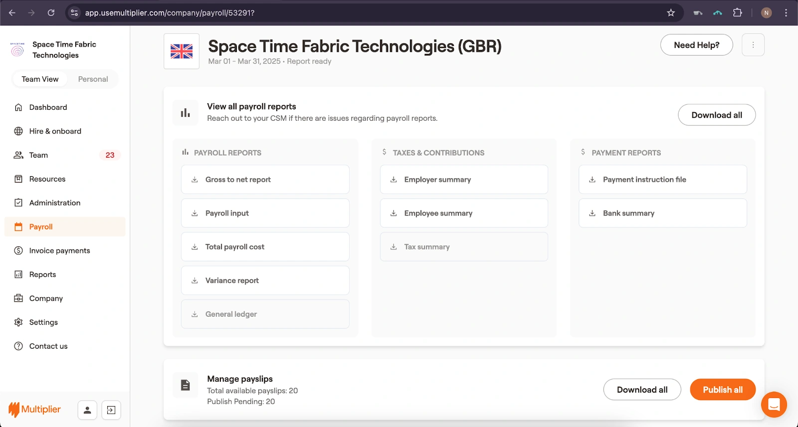Open the browser three-dot menu
Screen dimensions: 798x427
(x=786, y=13)
